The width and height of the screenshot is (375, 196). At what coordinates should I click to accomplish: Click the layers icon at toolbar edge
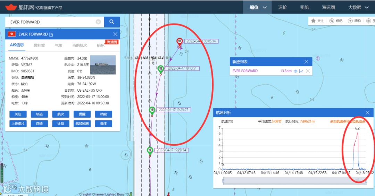click(368, 21)
